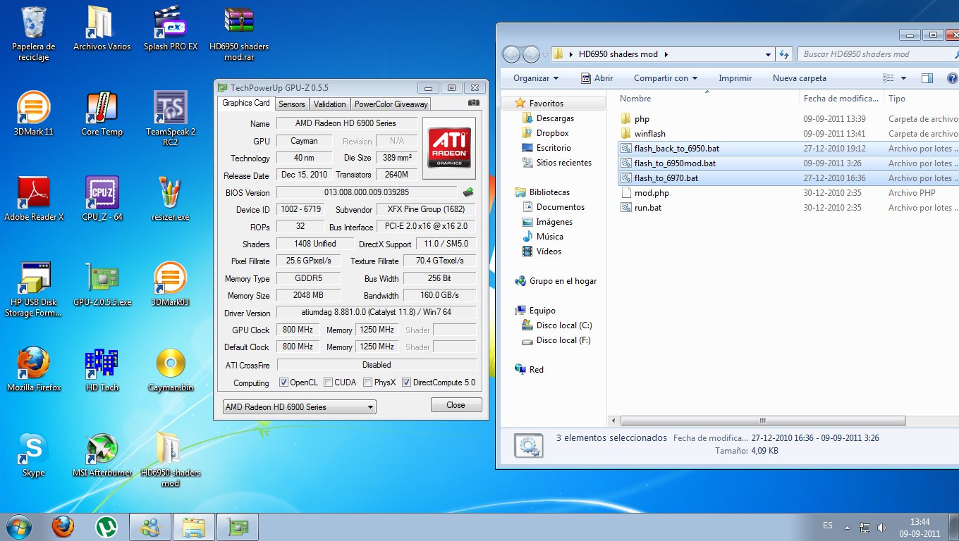Image resolution: width=959 pixels, height=541 pixels.
Task: Open the Windows Start menu orb
Action: point(18,526)
